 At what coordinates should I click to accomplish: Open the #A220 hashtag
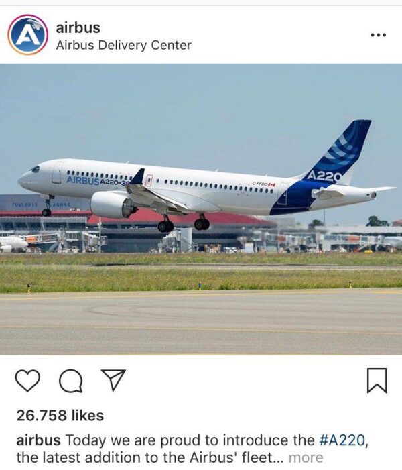[x=342, y=440]
